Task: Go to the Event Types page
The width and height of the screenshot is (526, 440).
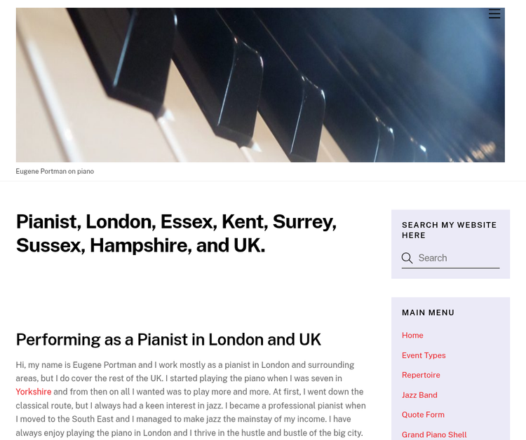Action: tap(424, 355)
